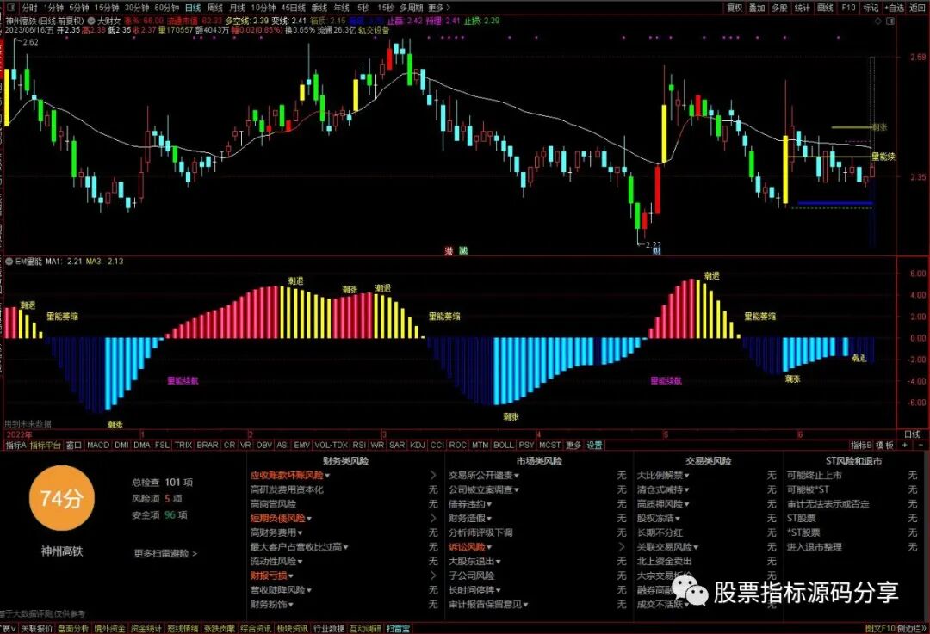
Task: Expand 短期负债风险 dropdown
Action: coord(309,519)
